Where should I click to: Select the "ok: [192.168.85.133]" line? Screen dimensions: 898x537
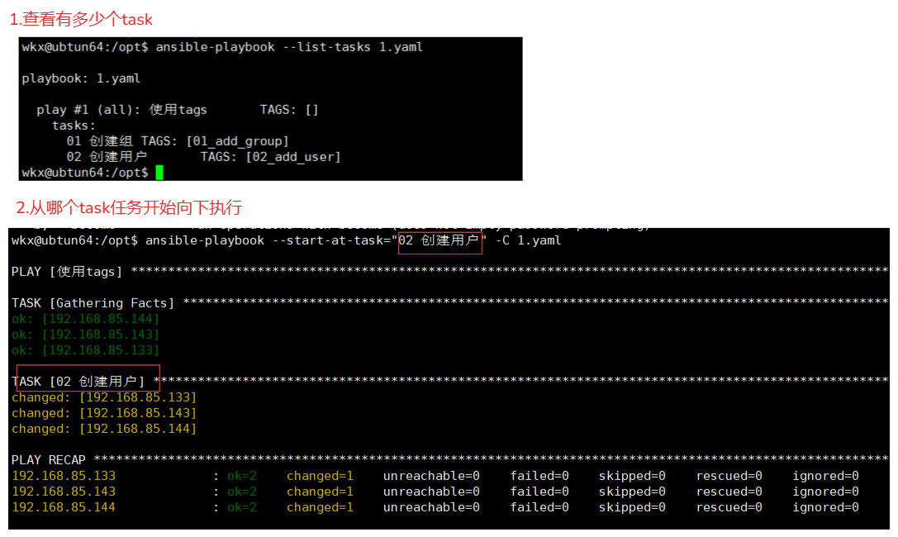85,349
